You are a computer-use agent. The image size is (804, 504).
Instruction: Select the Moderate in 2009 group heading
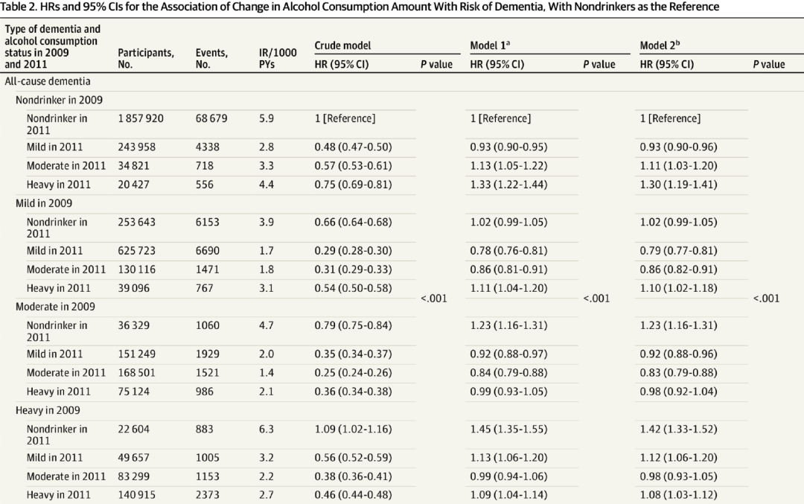58,306
